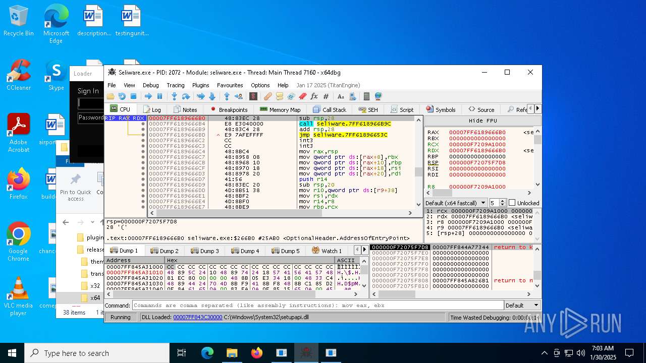
Task: Open calling convention Default (x64 fastcall) dropdown
Action: click(456, 203)
